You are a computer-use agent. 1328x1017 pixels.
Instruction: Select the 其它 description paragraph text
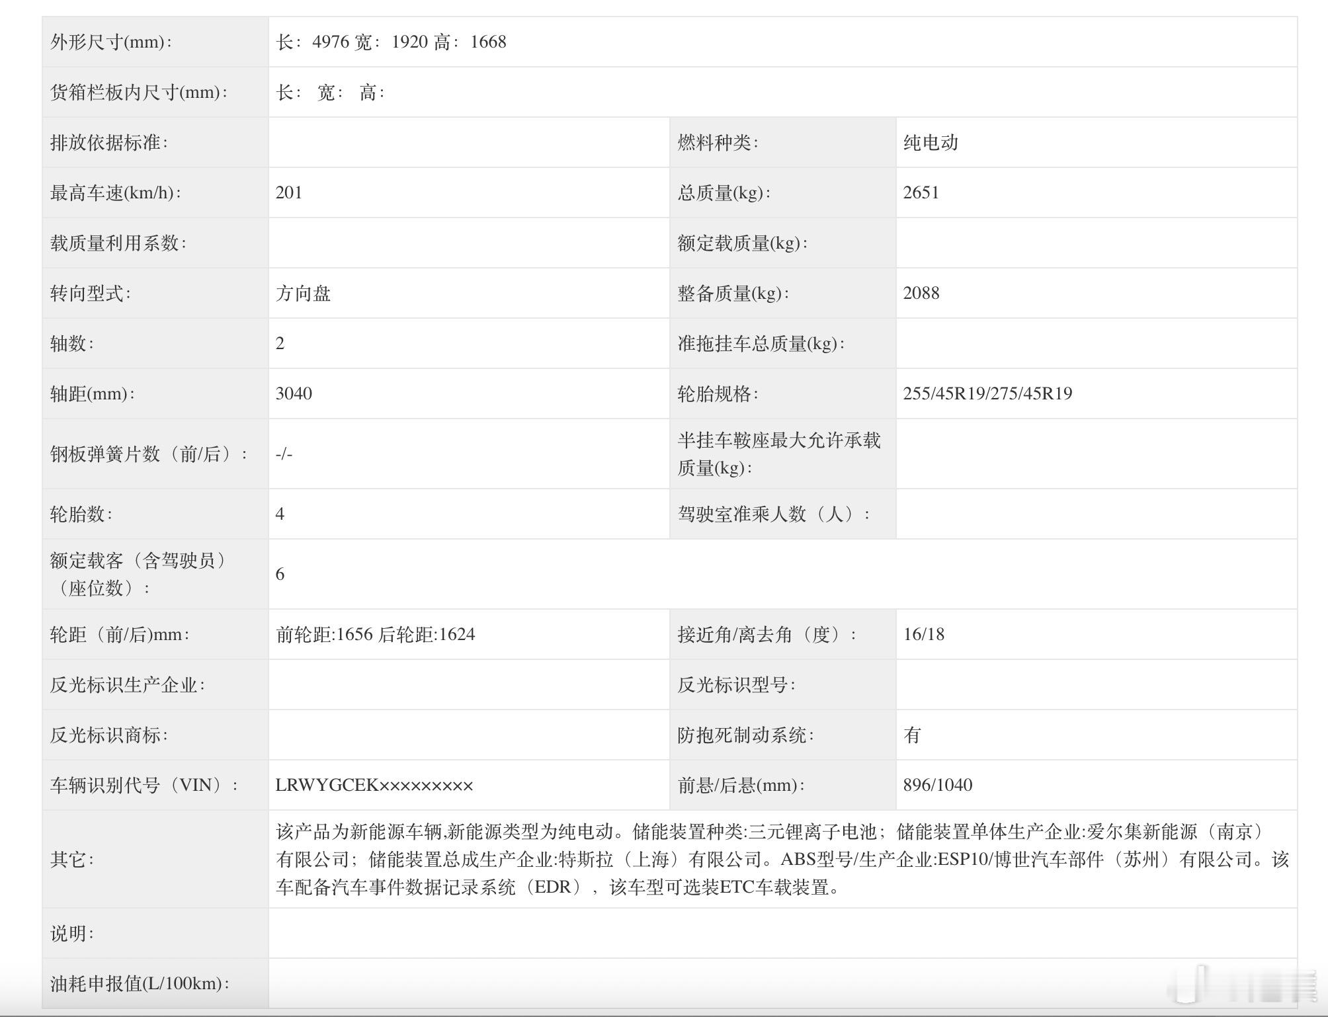click(x=782, y=860)
